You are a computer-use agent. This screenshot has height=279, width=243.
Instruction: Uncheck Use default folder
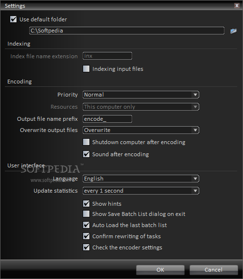[x=14, y=19]
